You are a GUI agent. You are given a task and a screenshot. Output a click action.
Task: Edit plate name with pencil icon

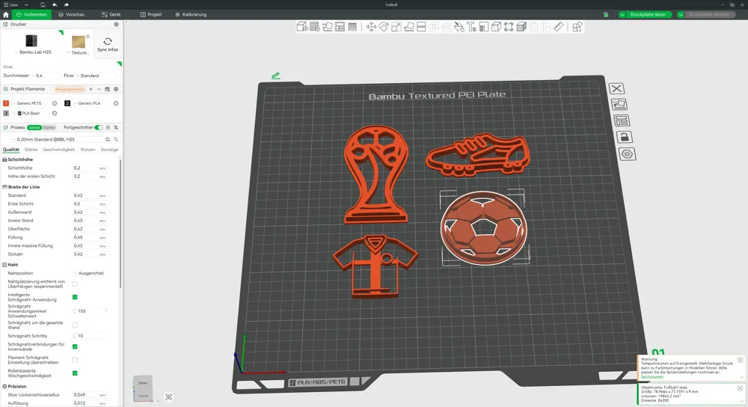(x=276, y=76)
